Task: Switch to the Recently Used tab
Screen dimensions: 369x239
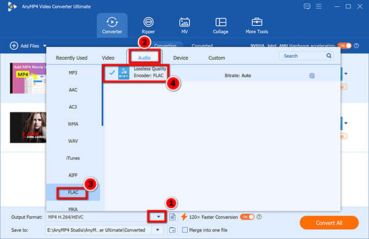Action: tap(71, 58)
